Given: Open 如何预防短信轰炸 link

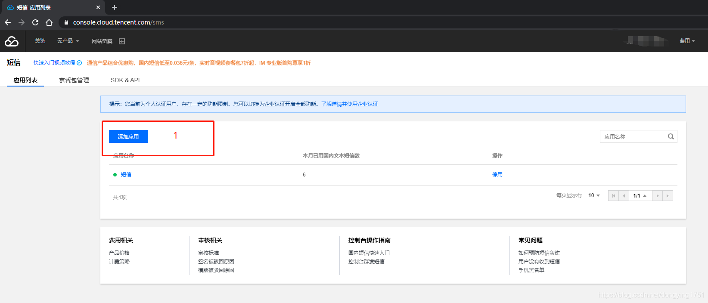Looking at the screenshot, I should [x=539, y=253].
